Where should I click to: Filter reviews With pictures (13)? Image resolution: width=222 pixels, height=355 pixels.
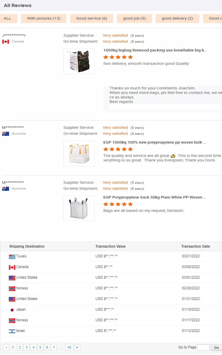pos(44,18)
